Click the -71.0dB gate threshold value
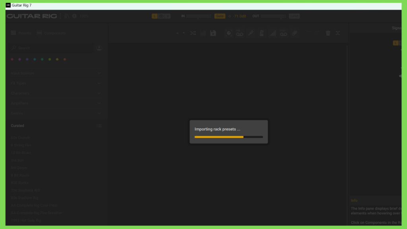The image size is (407, 229). (x=239, y=16)
